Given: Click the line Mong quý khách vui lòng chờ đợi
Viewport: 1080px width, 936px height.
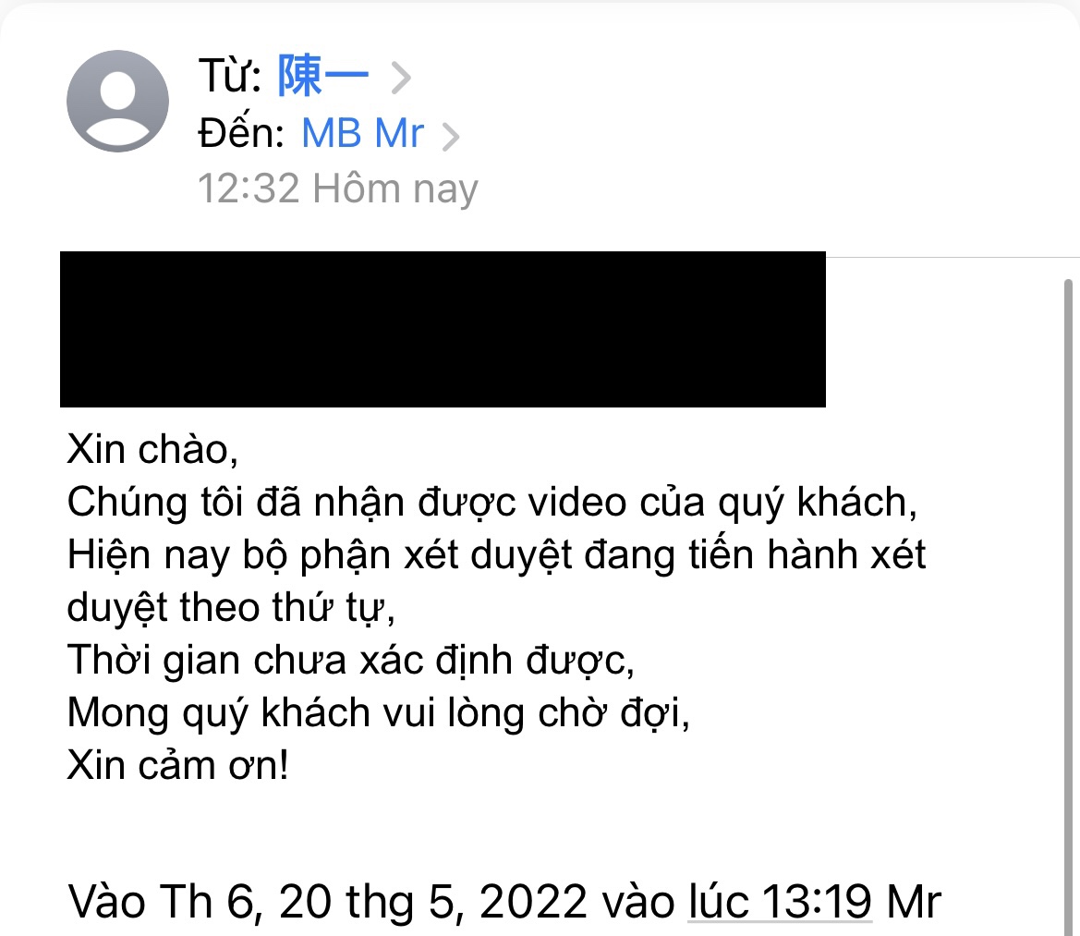Looking at the screenshot, I should tap(378, 712).
